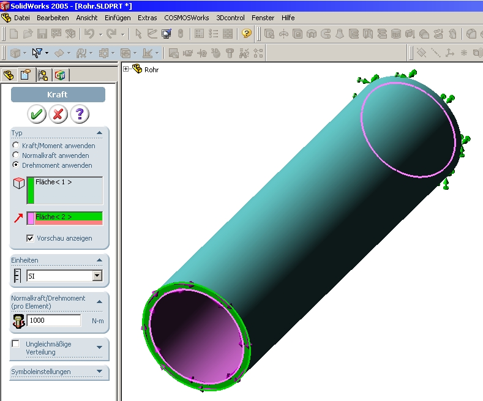
Task: Click the binoculars find icon
Action: pyautogui.click(x=244, y=53)
